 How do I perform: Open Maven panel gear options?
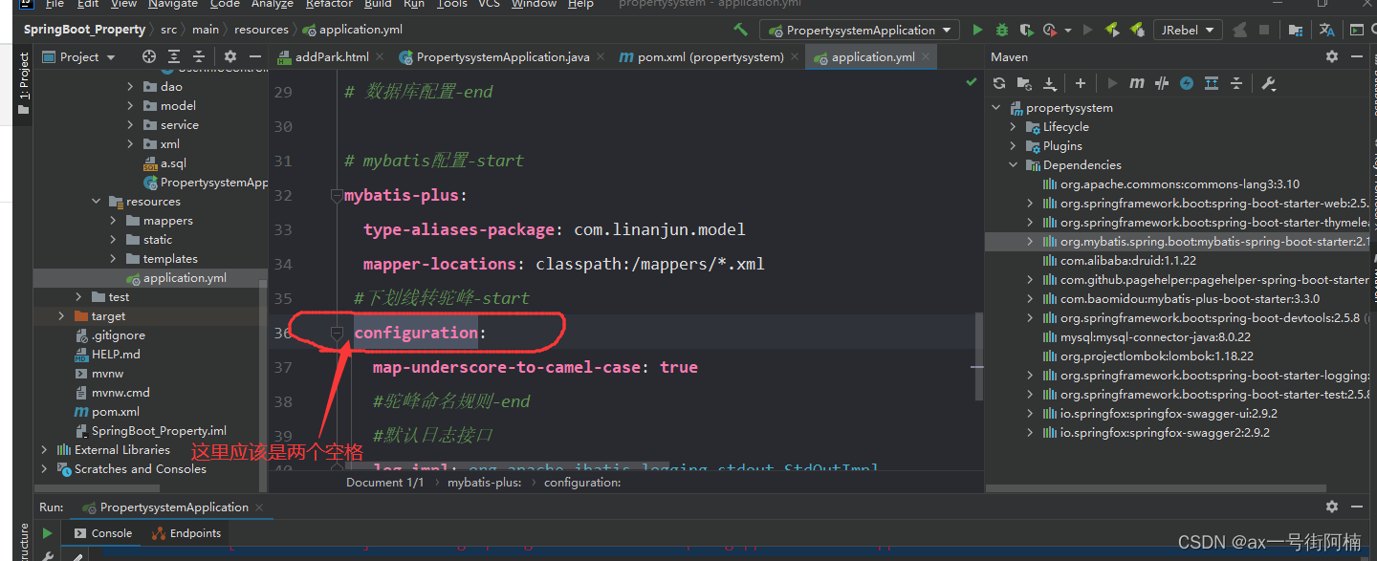pyautogui.click(x=1332, y=57)
